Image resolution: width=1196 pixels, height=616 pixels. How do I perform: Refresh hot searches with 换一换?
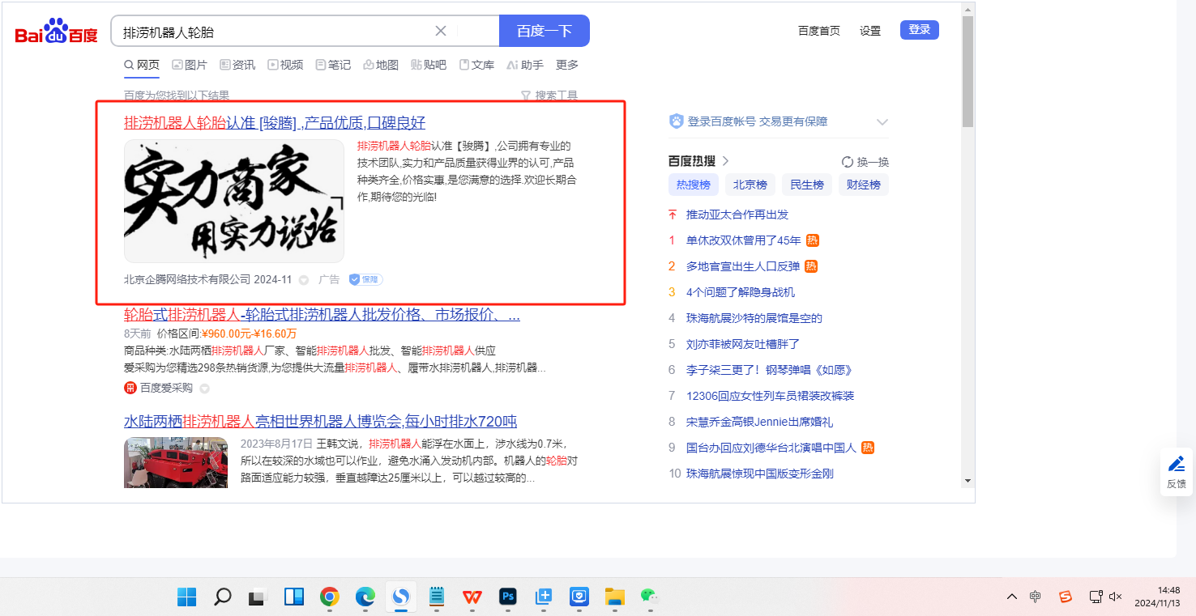point(865,162)
